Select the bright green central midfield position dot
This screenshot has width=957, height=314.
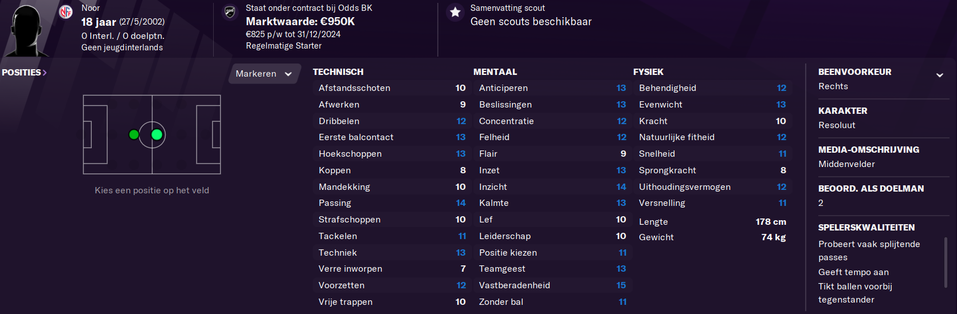click(x=156, y=135)
